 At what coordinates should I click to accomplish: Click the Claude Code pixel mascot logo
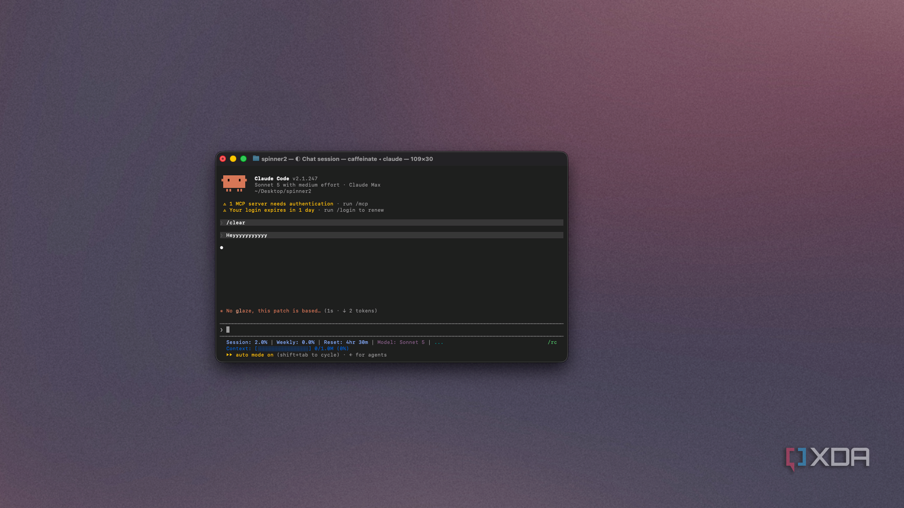point(234,183)
